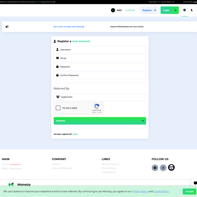This screenshot has height=197, width=197.
Task: Open the Telegram social icon
Action: [155, 167]
